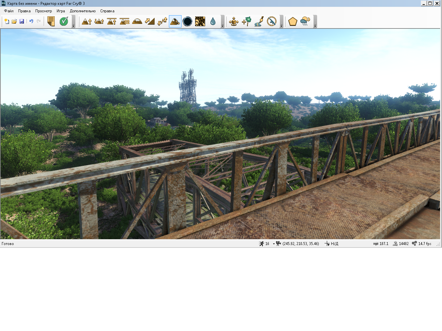Open the Дополнительно menu
Image resolution: width=442 pixels, height=331 pixels.
point(83,11)
